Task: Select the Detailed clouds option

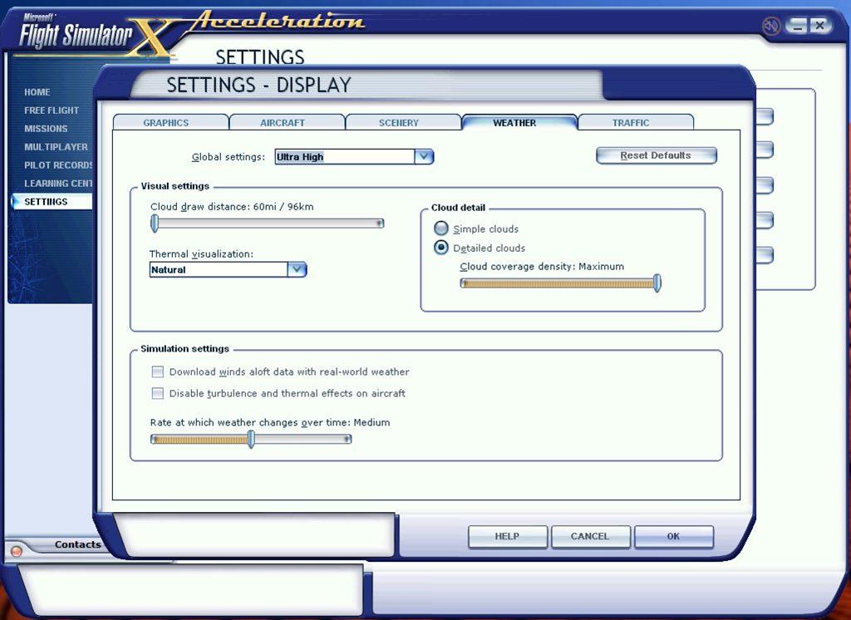Action: pyautogui.click(x=441, y=248)
